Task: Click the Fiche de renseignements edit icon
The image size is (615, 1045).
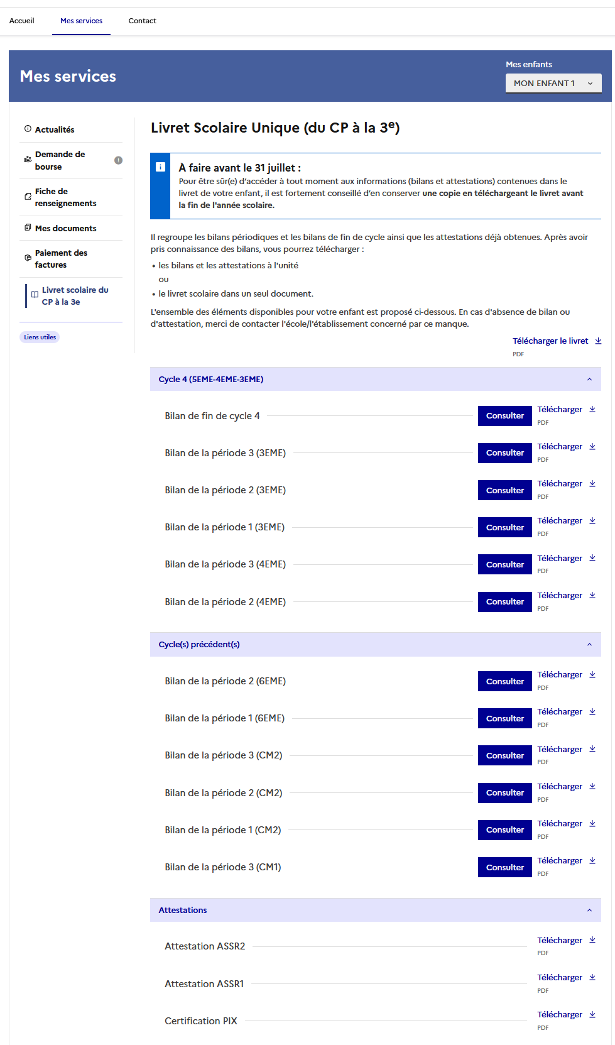Action: [28, 197]
